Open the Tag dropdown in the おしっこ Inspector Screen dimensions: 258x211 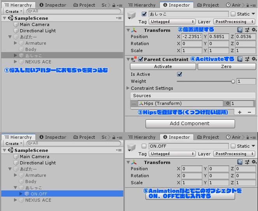click(x=172, y=21)
